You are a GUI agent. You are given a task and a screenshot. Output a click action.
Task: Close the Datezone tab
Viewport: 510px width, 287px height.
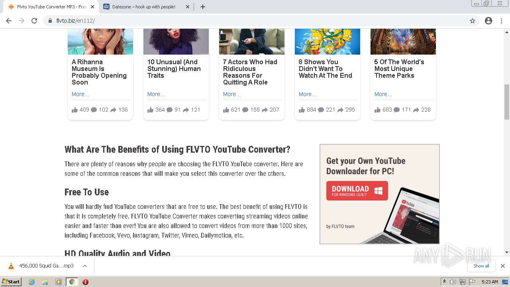pos(188,7)
